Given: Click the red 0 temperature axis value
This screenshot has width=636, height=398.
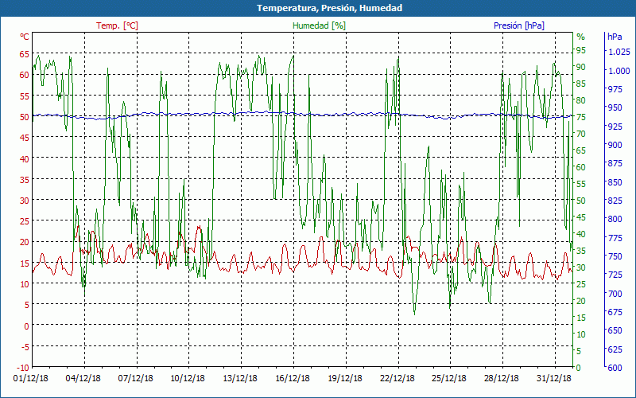Looking at the screenshot, I should coord(27,326).
